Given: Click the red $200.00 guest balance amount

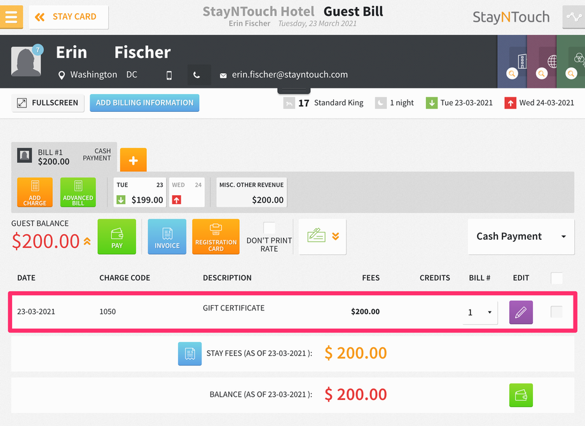Looking at the screenshot, I should (x=46, y=242).
